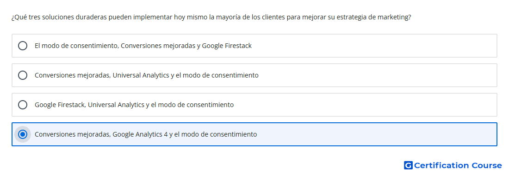Click the selected Google Analytics 4 radio button
Viewport: 509px width, 174px height.
(x=23, y=134)
